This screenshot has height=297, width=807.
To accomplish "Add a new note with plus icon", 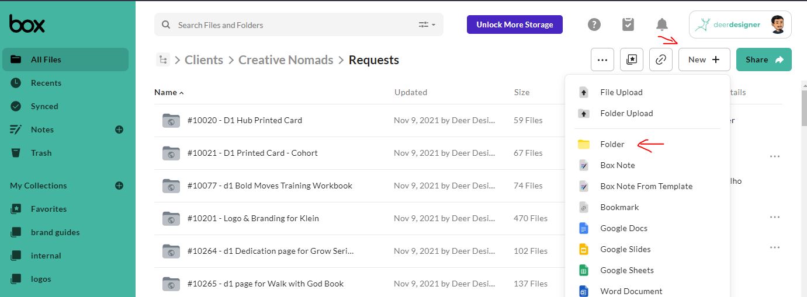I will tap(119, 130).
